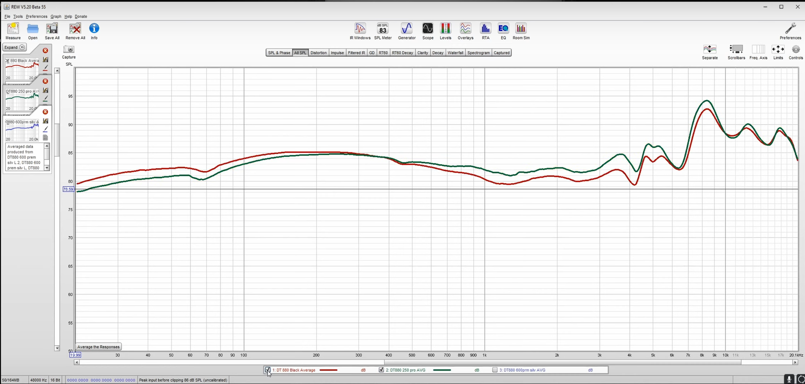805x384 pixels.
Task: Open the EQ window
Action: 503,31
